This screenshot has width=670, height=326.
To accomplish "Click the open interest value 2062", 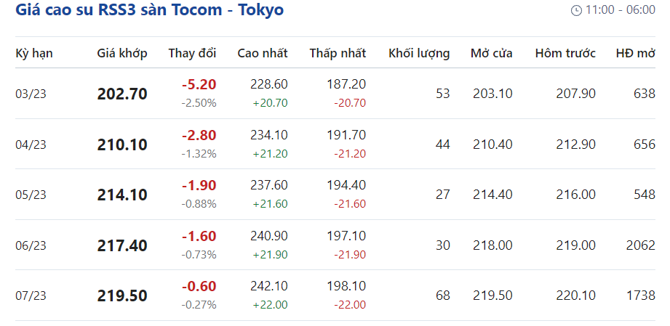I will point(640,245).
